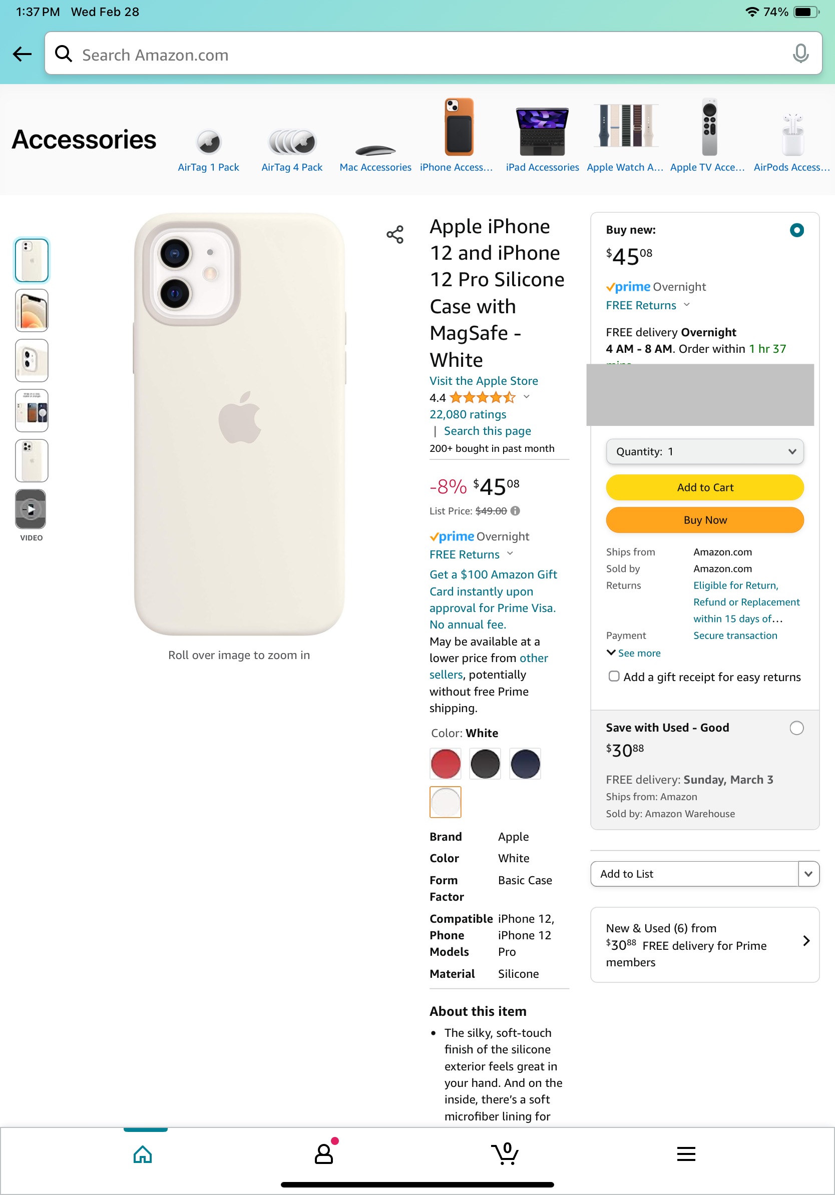Screen dimensions: 835x1195
Task: Select the Save with Used - Good option
Action: click(796, 728)
